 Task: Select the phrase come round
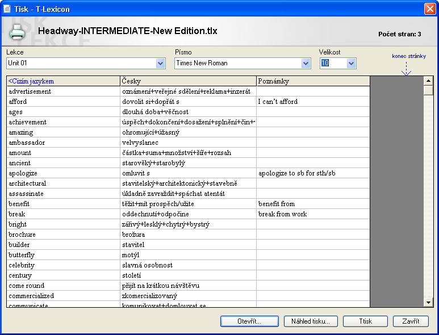(x=27, y=286)
